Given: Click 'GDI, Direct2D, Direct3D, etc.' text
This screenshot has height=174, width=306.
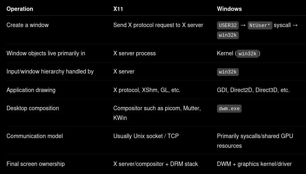Looking at the screenshot, I should coord(253,90).
